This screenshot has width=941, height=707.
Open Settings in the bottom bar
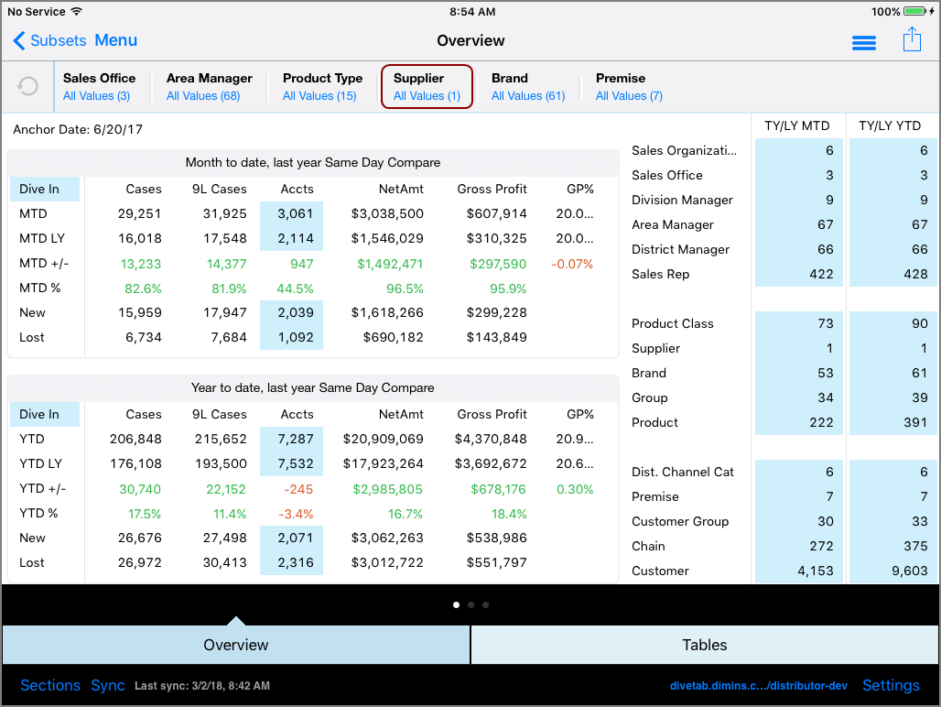click(x=891, y=685)
